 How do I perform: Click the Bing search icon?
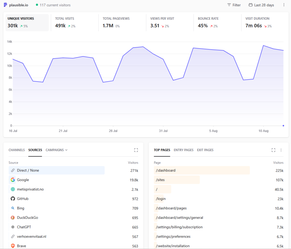pos(13,208)
